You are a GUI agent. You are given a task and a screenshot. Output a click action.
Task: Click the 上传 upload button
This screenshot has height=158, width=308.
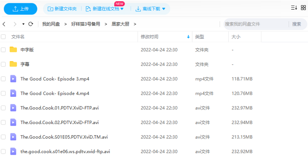click(x=20, y=8)
